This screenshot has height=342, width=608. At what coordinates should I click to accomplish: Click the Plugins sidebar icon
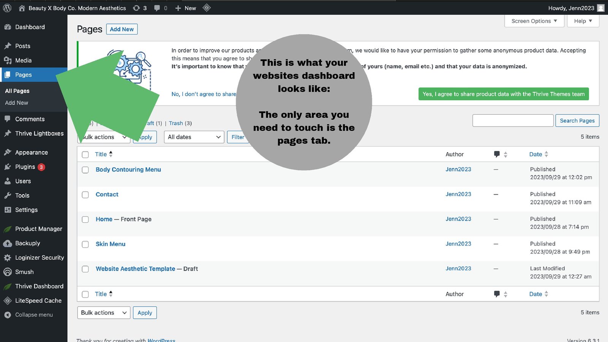[8, 167]
